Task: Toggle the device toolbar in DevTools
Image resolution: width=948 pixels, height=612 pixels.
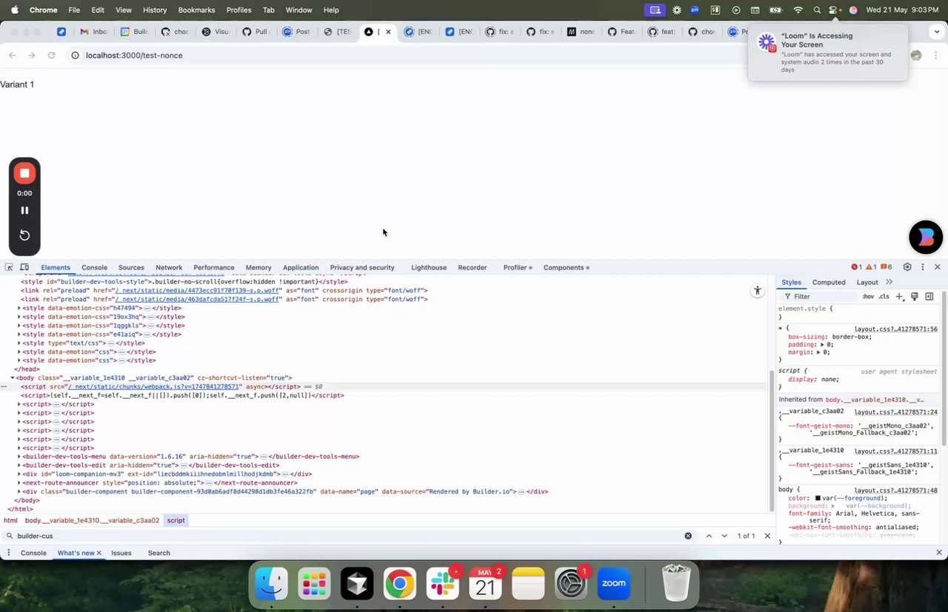Action: (24, 267)
